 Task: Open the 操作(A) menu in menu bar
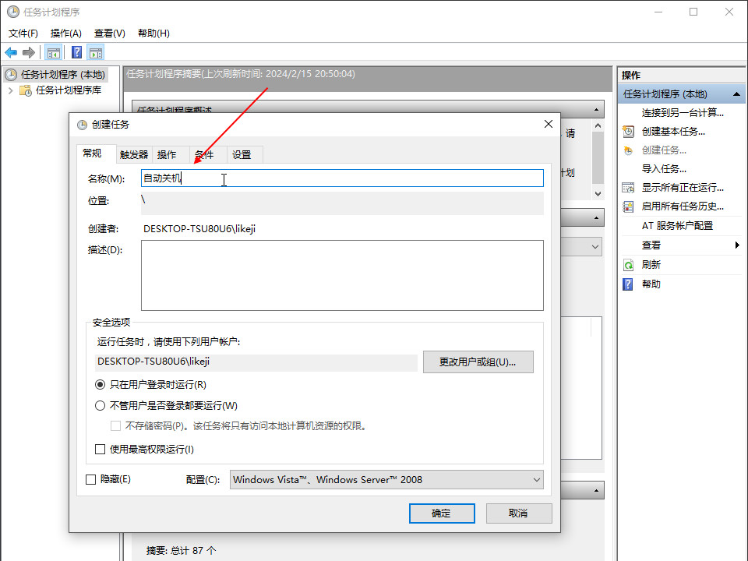[65, 34]
